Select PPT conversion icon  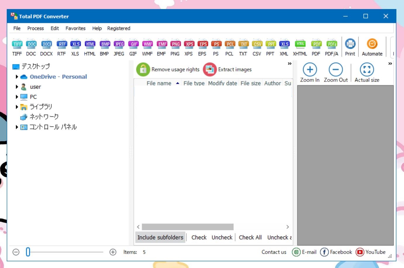coord(271,47)
